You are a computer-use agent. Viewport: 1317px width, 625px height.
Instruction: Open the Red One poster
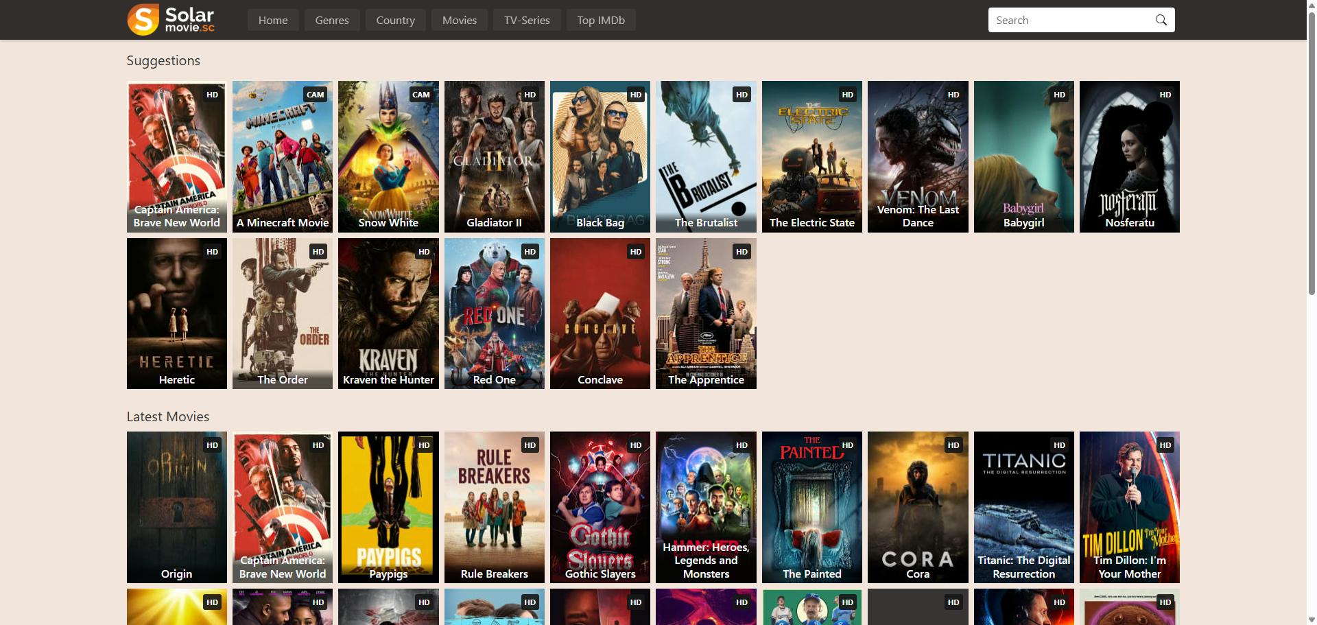495,314
